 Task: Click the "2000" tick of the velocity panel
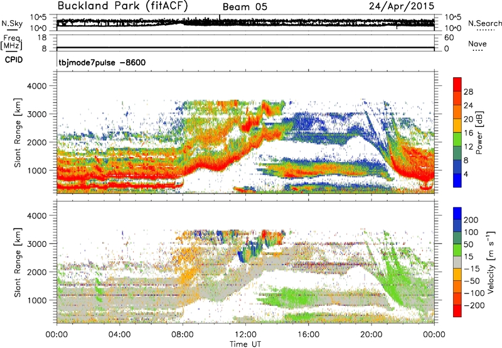click(36, 272)
